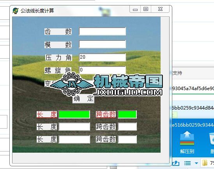The image size is (214, 169).
Task: Click the green 跨齿数 result box
Action: point(127,114)
